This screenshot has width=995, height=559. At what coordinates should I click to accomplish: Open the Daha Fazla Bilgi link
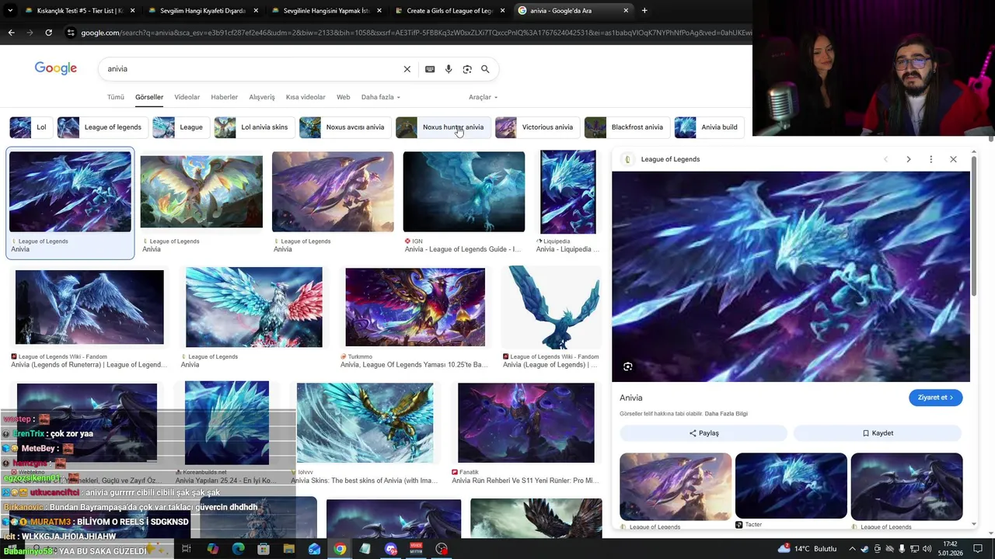click(726, 414)
